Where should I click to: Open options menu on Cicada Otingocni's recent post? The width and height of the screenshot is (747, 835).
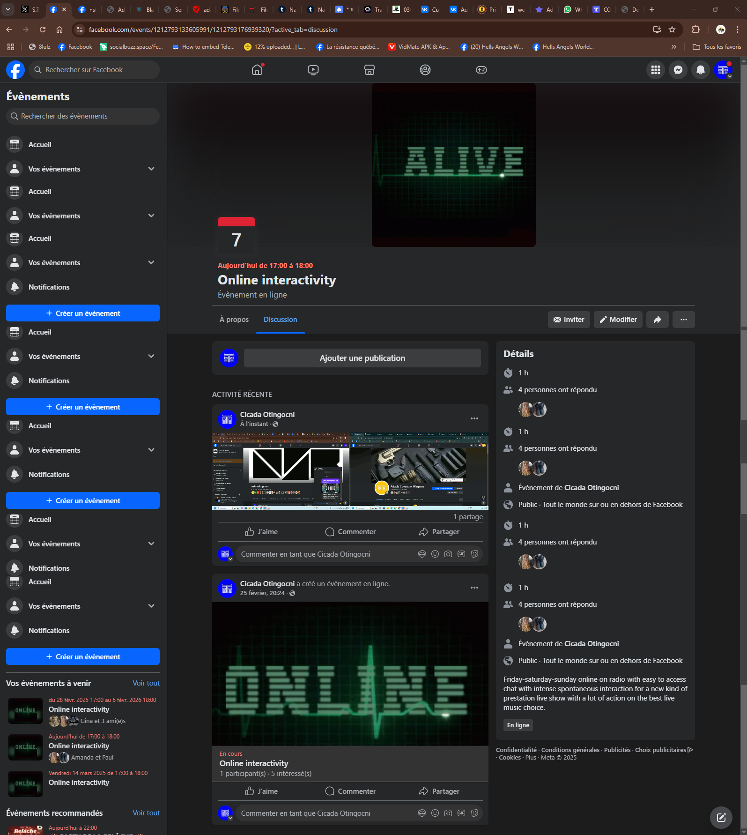tap(474, 418)
